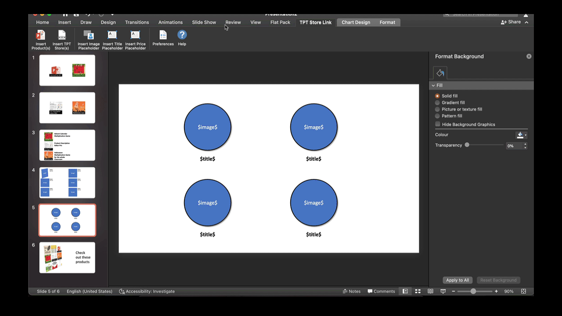Use the Insert Image Placeholder tool
This screenshot has height=316, width=562.
pyautogui.click(x=88, y=39)
